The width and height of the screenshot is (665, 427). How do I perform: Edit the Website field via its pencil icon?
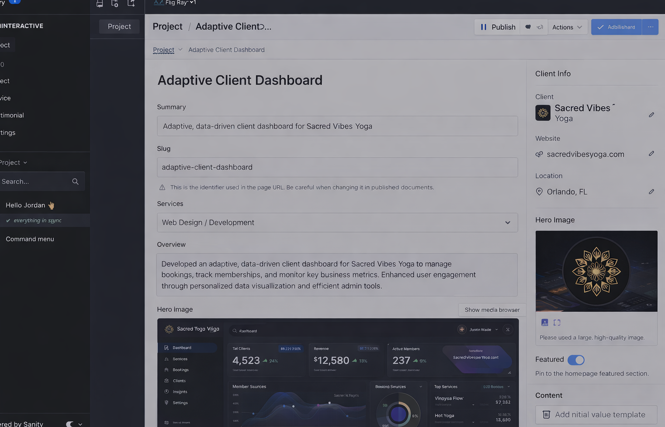651,154
